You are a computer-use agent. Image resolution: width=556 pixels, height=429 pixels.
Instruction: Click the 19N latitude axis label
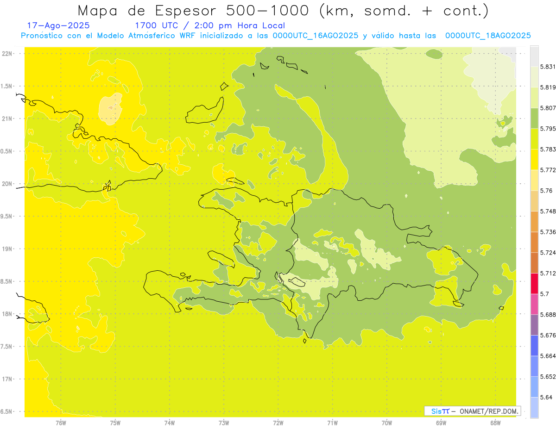click(7, 249)
